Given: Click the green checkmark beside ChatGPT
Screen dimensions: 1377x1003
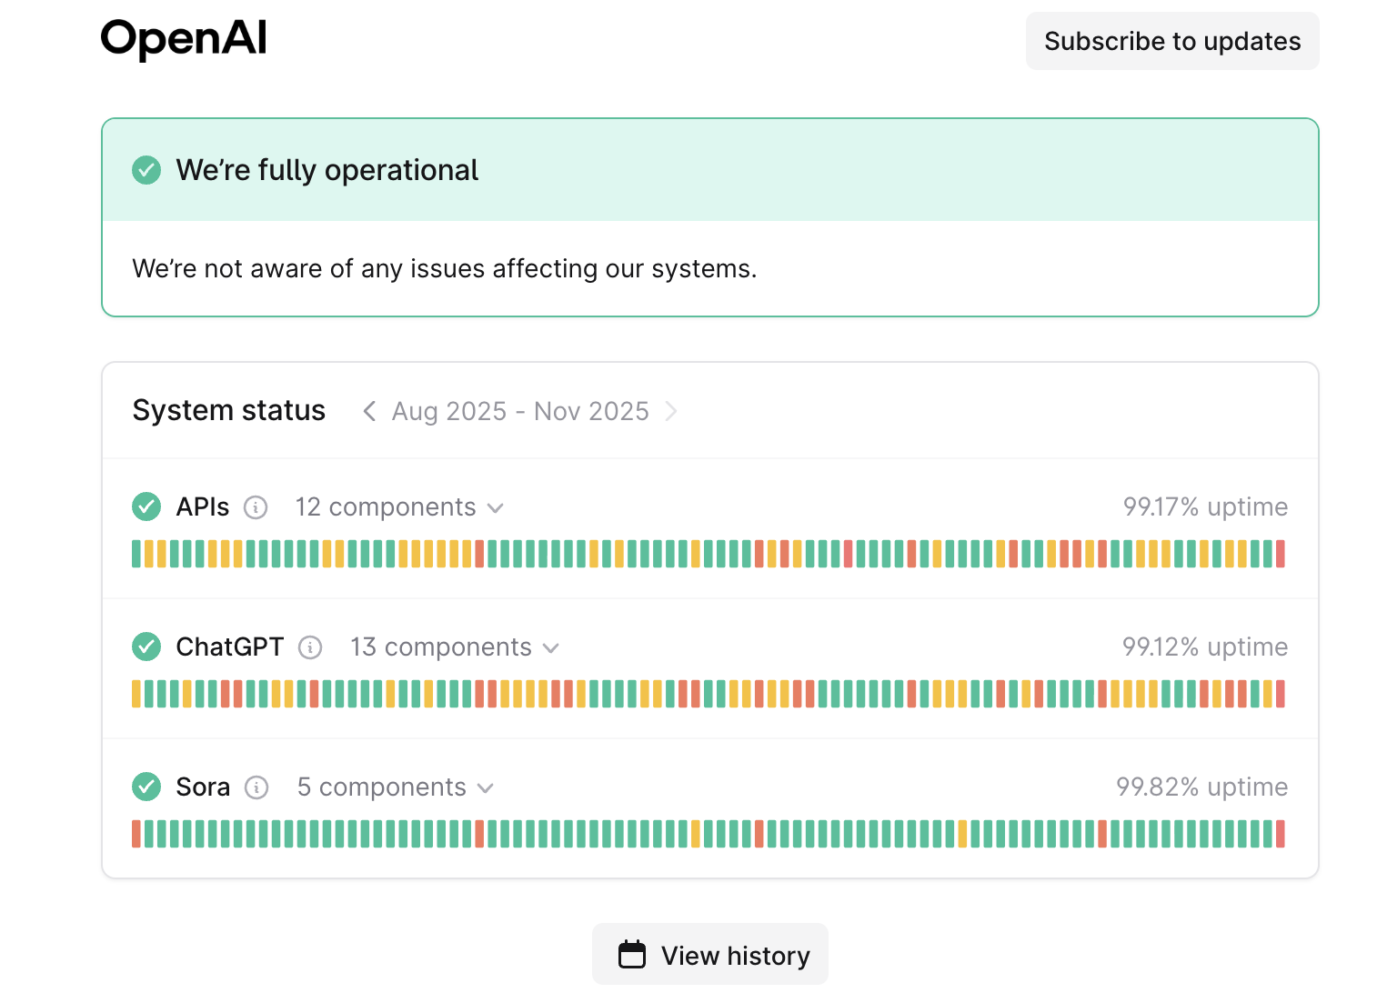Looking at the screenshot, I should [x=146, y=647].
